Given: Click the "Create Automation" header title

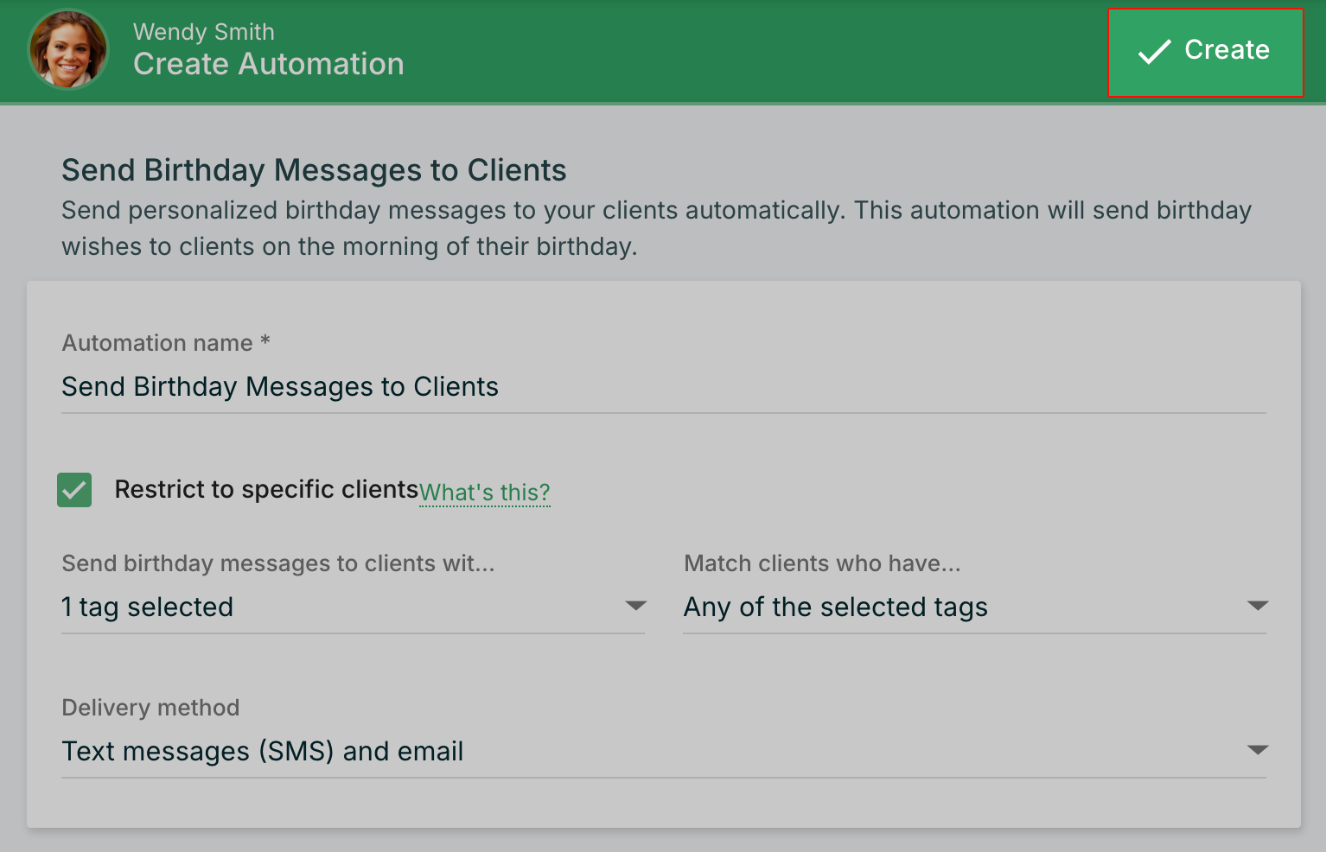Looking at the screenshot, I should click(268, 65).
